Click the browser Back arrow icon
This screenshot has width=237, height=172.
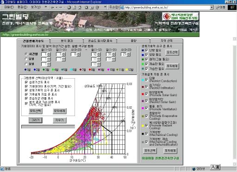coord(52,7)
